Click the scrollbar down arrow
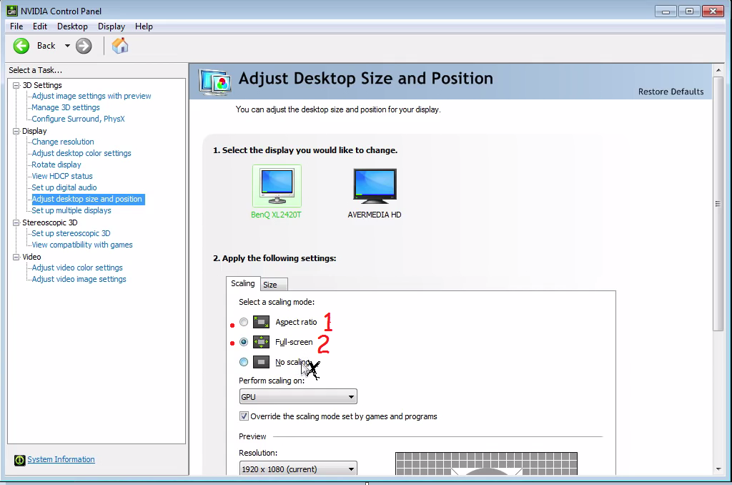This screenshot has width=732, height=485. [718, 469]
